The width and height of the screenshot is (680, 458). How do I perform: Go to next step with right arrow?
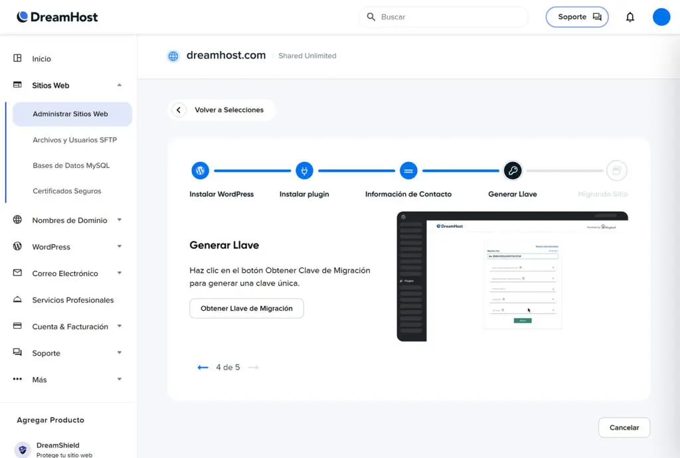tap(253, 368)
